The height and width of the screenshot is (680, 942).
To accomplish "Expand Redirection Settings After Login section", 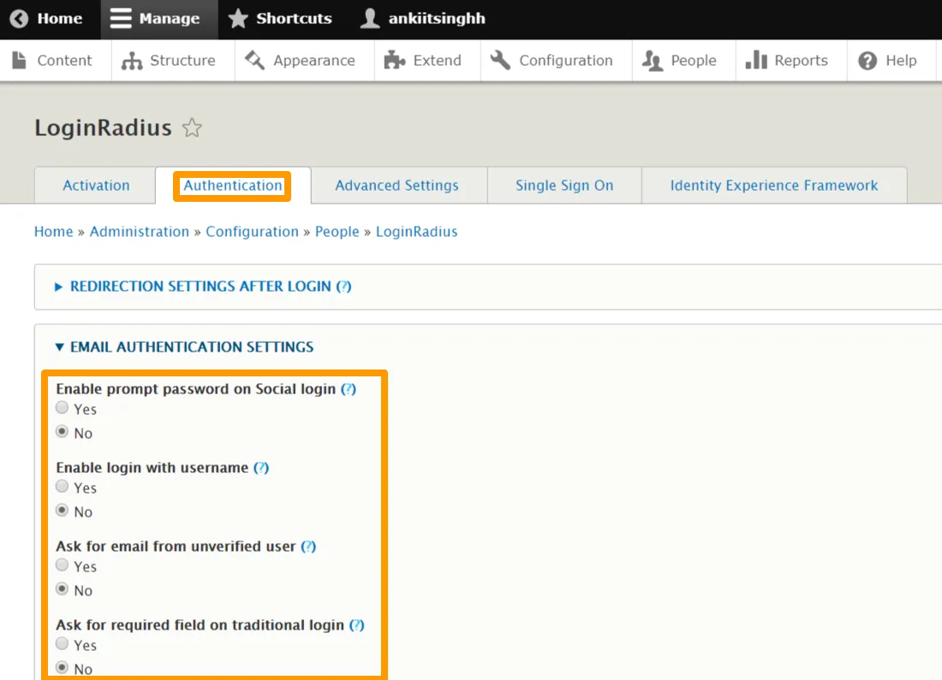I will (x=200, y=287).
